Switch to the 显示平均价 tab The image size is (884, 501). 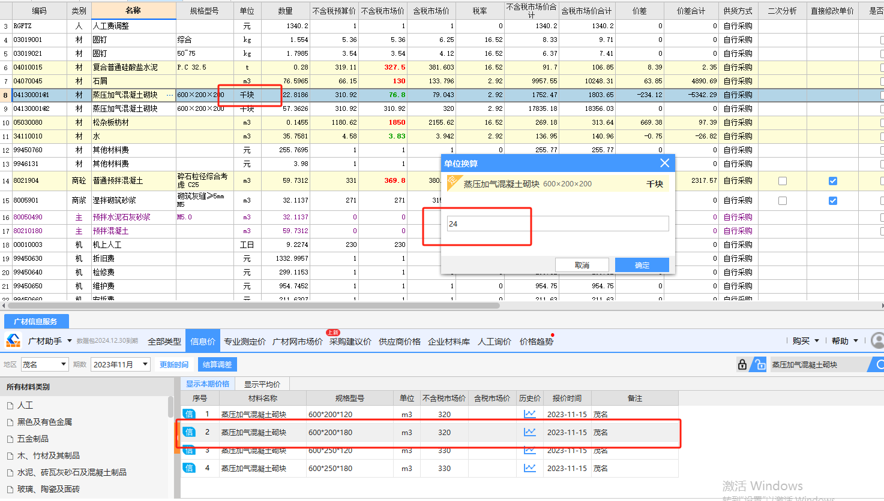[262, 384]
